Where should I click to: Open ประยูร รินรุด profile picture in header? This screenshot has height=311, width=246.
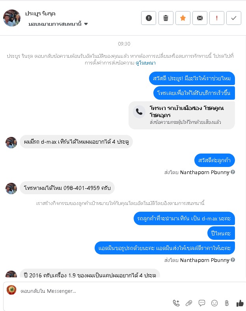coord(12,18)
